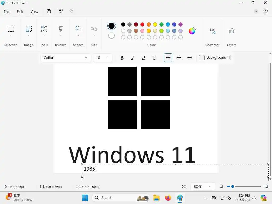Image resolution: width=272 pixels, height=204 pixels.
Task: Align text center
Action: (179, 58)
